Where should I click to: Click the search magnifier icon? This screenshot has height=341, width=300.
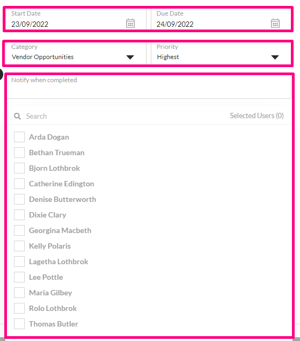[x=17, y=116]
